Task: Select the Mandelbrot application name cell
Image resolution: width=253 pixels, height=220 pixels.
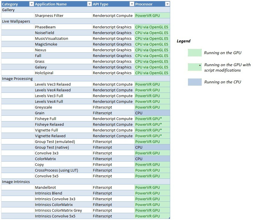Action: click(45, 187)
